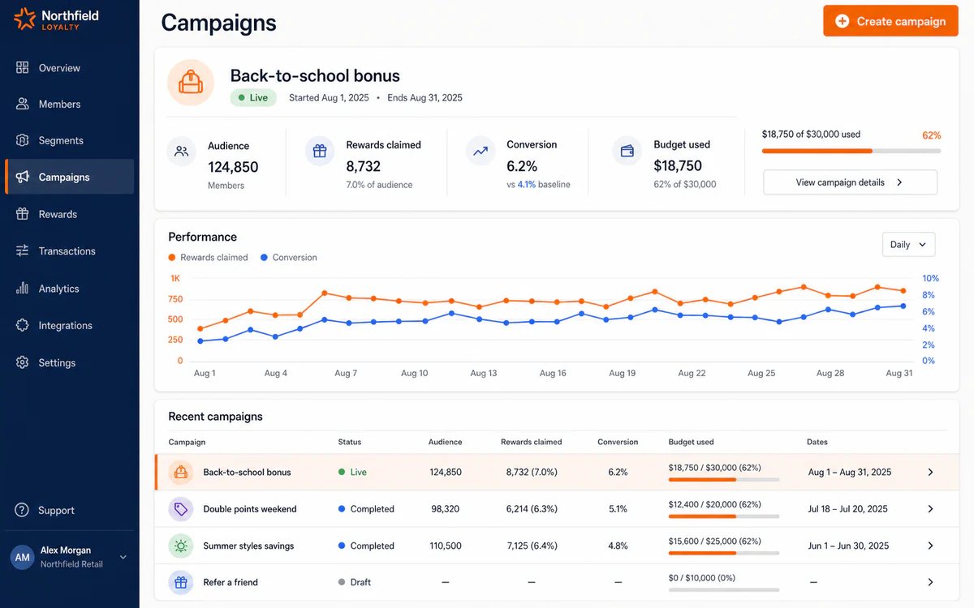Image resolution: width=974 pixels, height=608 pixels.
Task: Open Integrations in the sidebar
Action: point(70,325)
